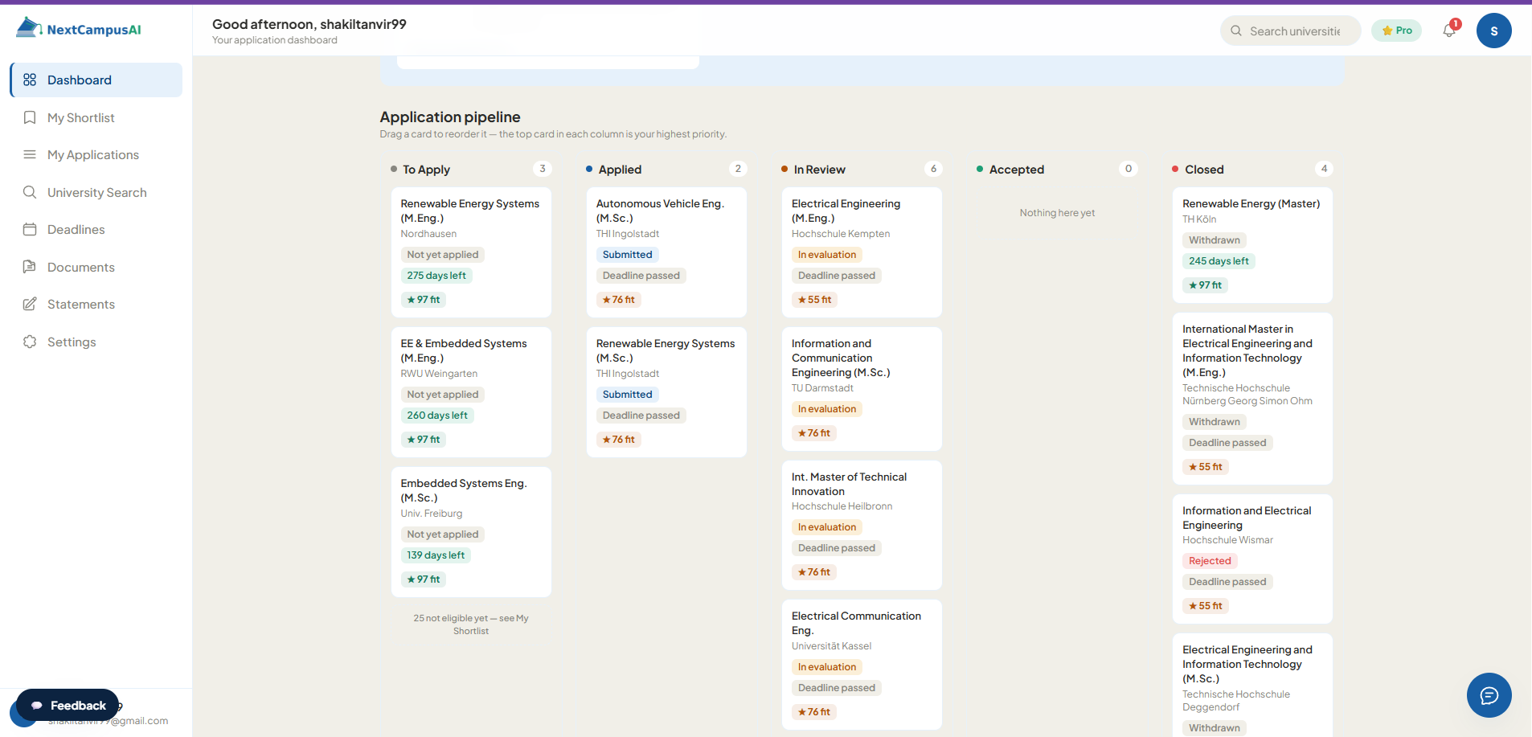Click the Rejected status badge
This screenshot has width=1532, height=737.
(x=1210, y=561)
